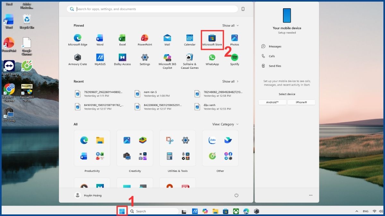Open File Explorer in Productivity group
Screen dimensions: 385x216
coord(100,140)
